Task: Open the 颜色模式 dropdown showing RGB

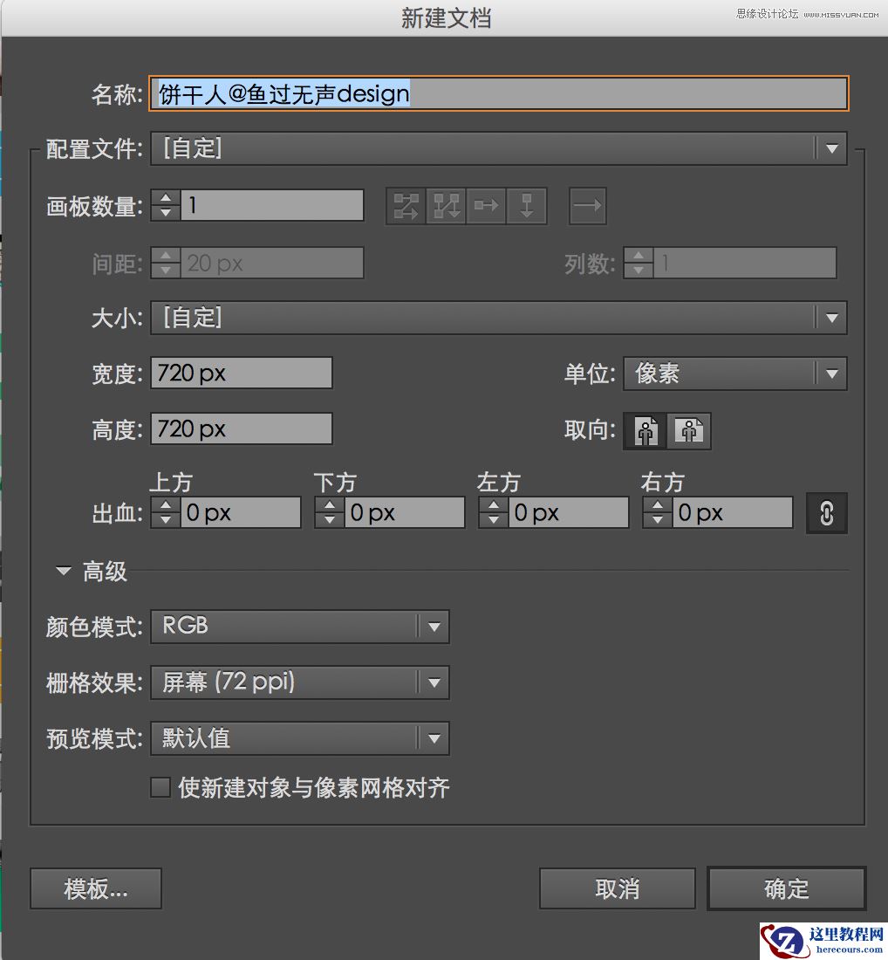Action: (x=434, y=627)
